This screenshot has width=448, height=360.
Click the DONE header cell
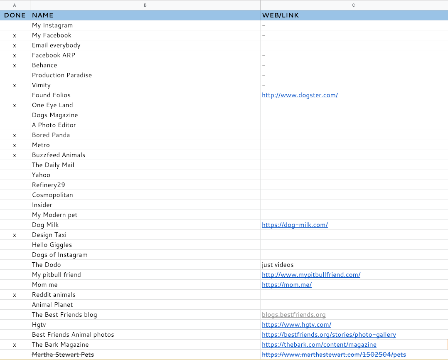point(15,15)
